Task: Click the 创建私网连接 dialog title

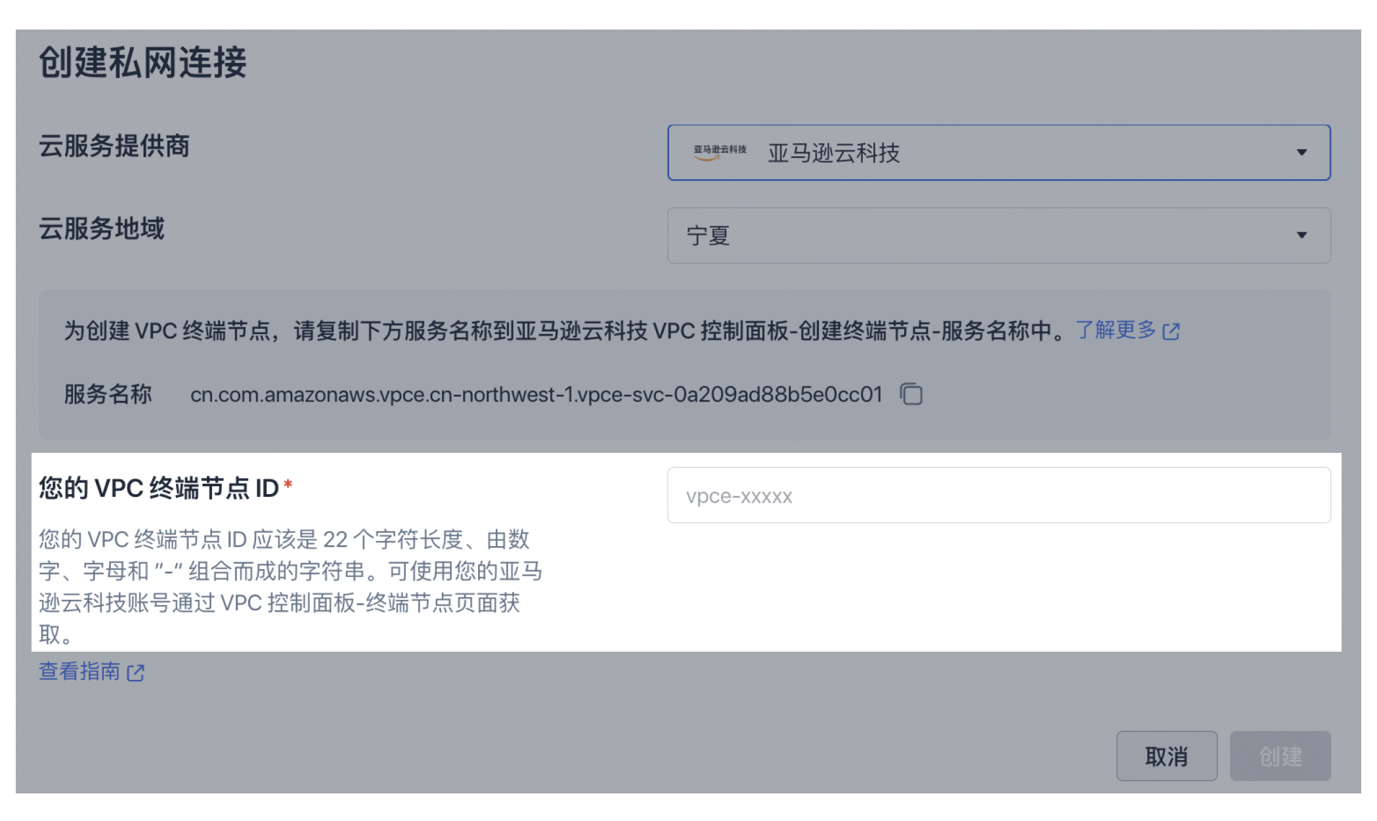Action: point(142,62)
